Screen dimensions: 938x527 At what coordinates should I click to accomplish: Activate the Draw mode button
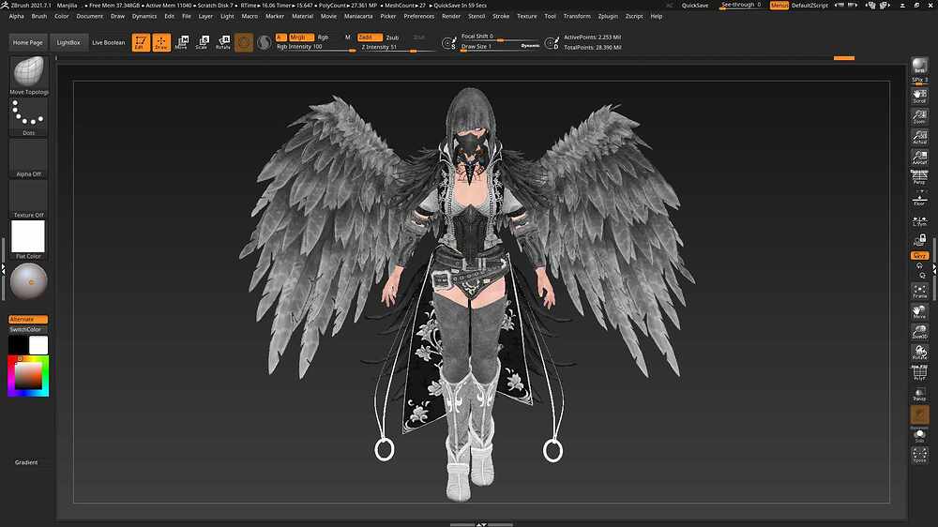(161, 42)
